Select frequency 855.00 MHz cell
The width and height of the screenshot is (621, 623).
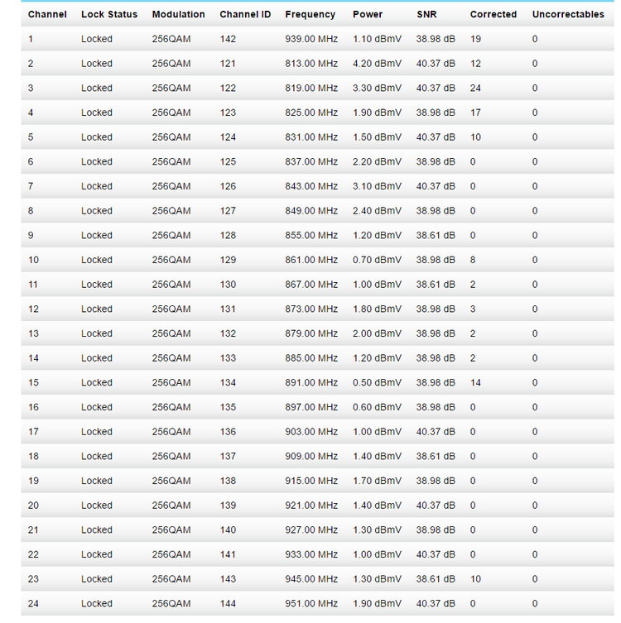pos(311,235)
